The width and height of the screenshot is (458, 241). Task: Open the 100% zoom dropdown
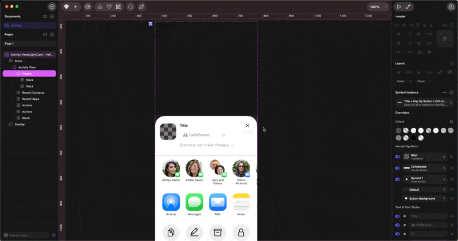[x=378, y=7]
